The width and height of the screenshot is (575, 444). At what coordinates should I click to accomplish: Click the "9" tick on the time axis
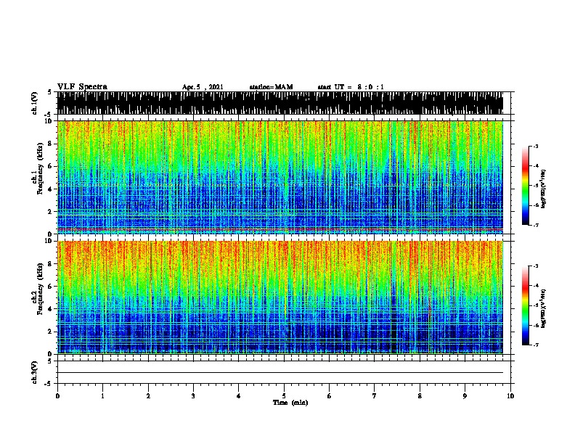pyautogui.click(x=465, y=395)
